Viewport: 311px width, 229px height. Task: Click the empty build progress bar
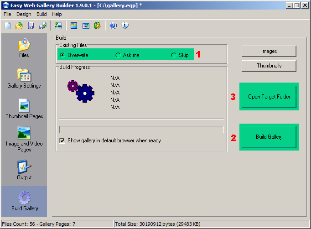(141, 130)
